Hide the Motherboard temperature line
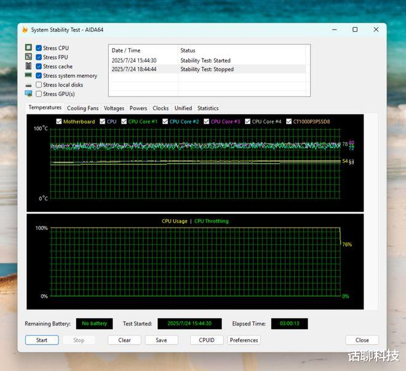 59,121
